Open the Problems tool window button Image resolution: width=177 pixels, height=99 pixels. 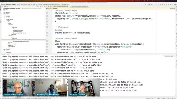pyautogui.click(x=13, y=97)
